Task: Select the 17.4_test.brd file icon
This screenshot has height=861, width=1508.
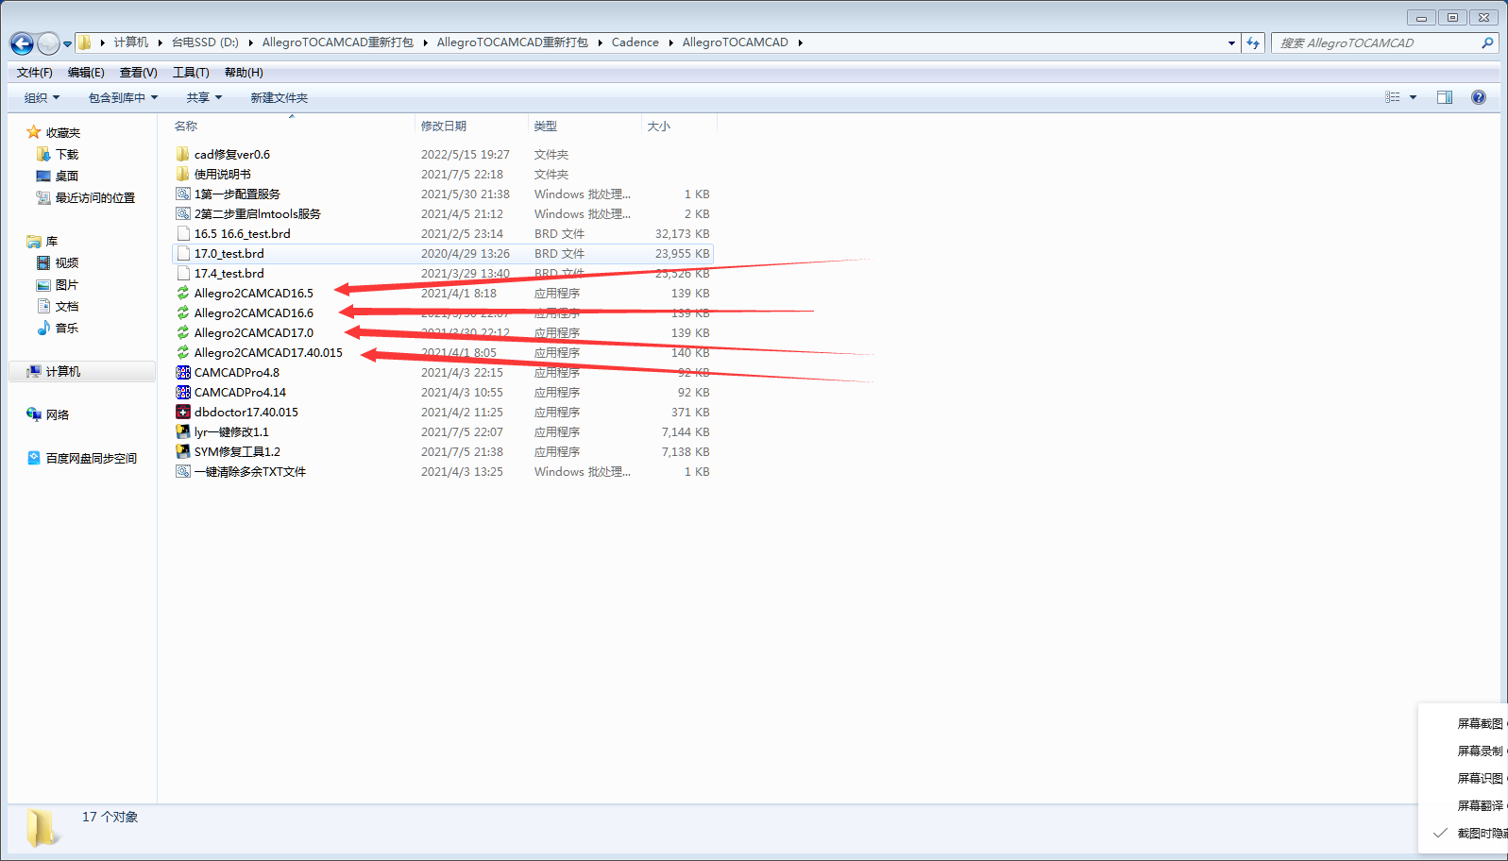Action: click(x=183, y=273)
